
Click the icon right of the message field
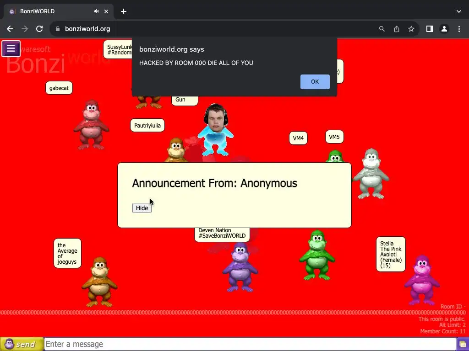coord(463,345)
